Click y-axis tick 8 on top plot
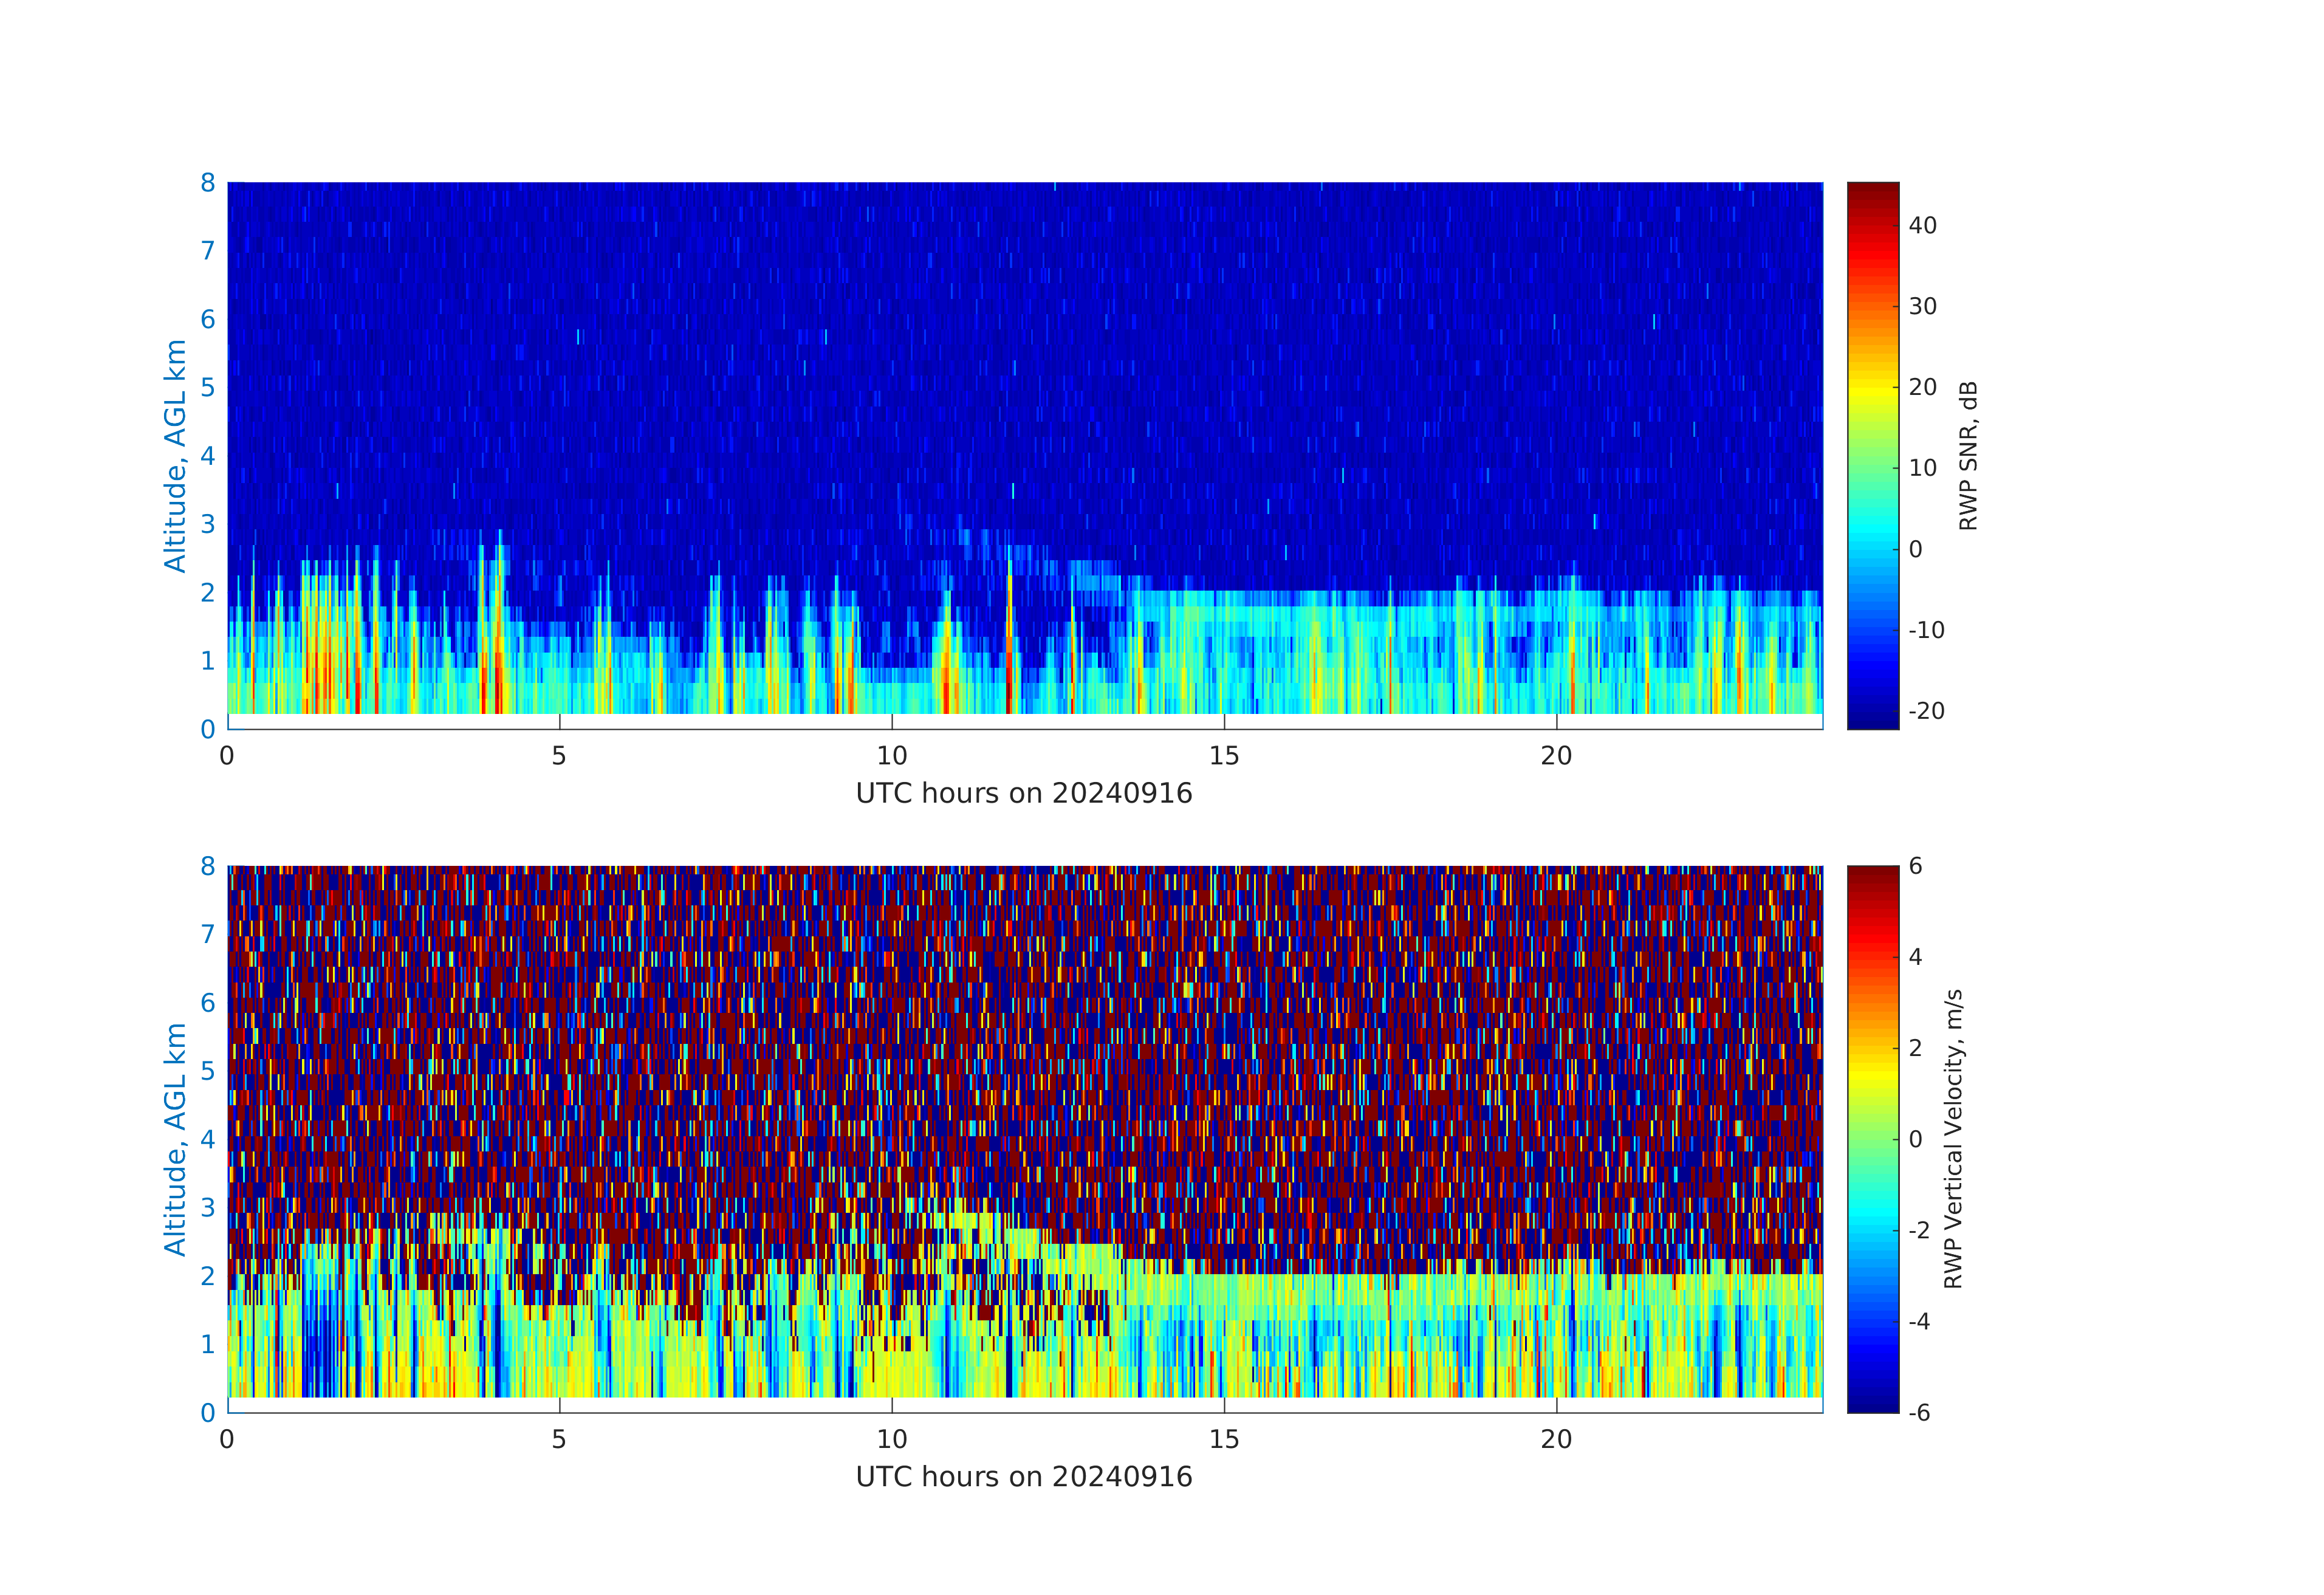 pos(208,183)
